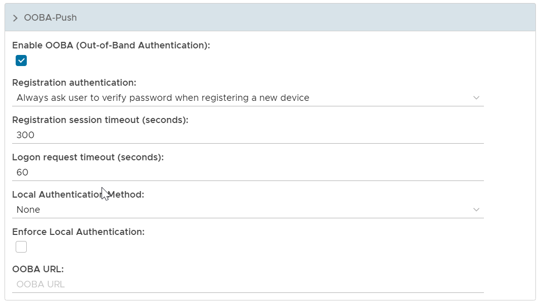Click the Local Authentication Method dropdown arrow icon

476,210
